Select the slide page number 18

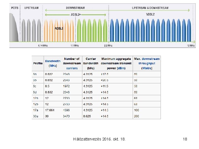[185, 139]
